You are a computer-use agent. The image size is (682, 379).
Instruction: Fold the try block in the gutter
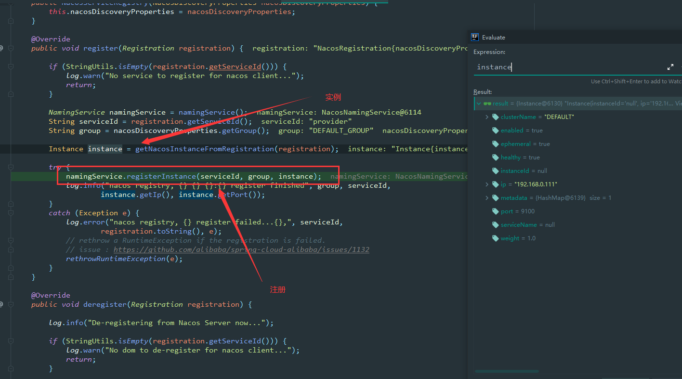[x=11, y=167]
